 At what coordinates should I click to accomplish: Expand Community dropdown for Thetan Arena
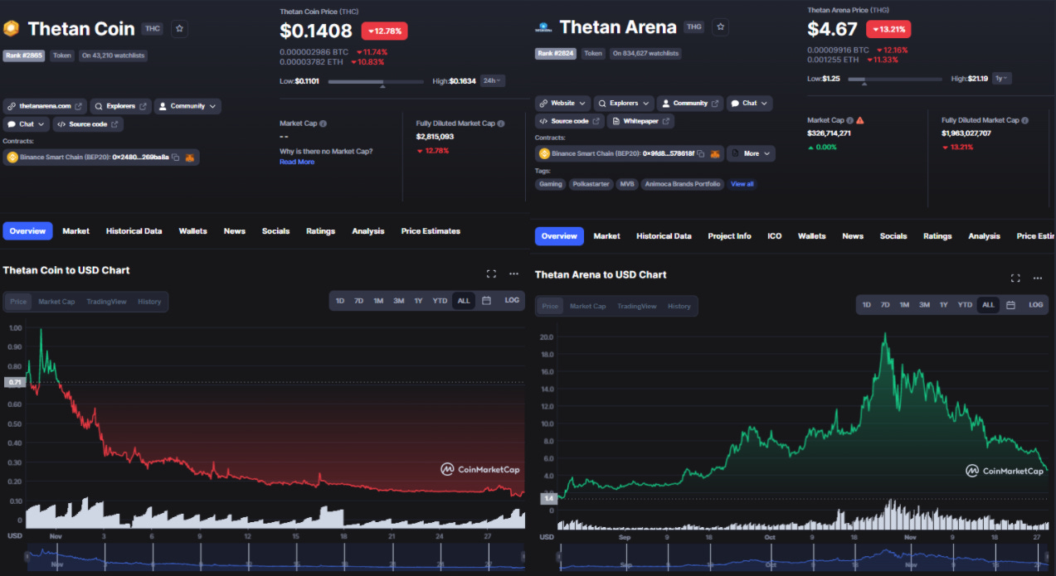pos(690,104)
